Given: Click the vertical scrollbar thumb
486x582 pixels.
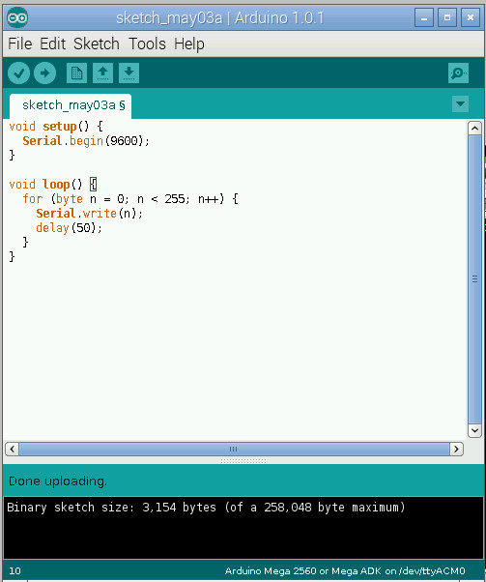Looking at the screenshot, I should click(474, 279).
